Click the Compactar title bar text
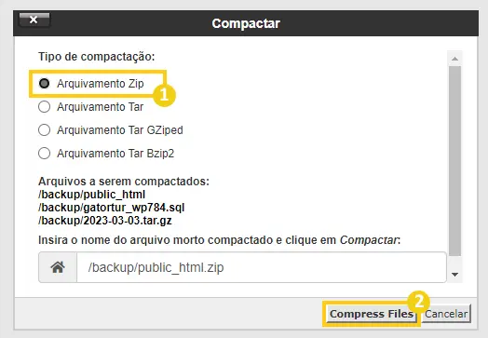This screenshot has height=338, width=488. click(246, 23)
